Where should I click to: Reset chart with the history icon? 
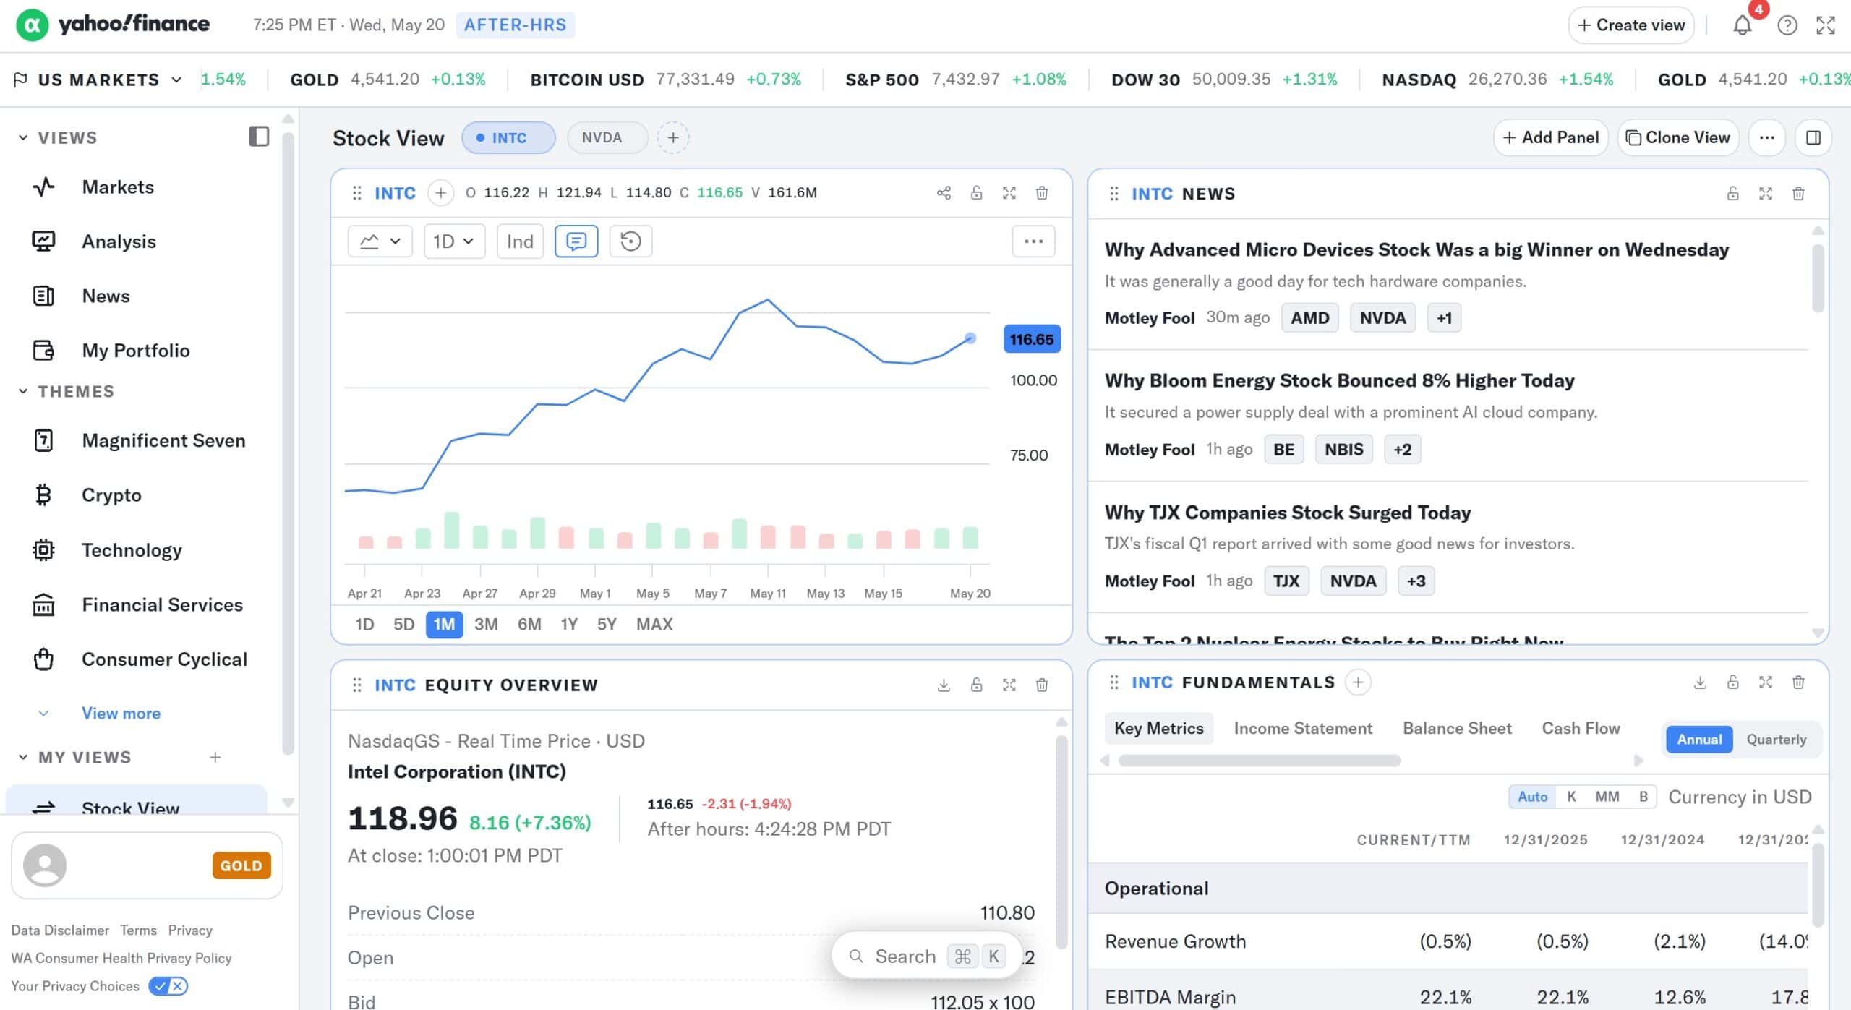click(x=630, y=241)
